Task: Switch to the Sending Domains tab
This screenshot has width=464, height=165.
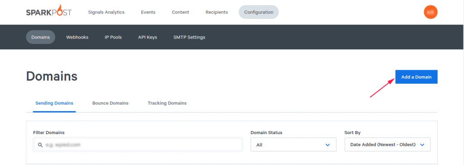Action: coord(54,103)
